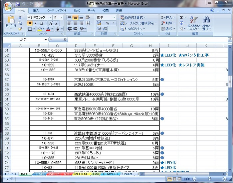
Task: Open the Office button menu
Action: (x=8, y=7)
